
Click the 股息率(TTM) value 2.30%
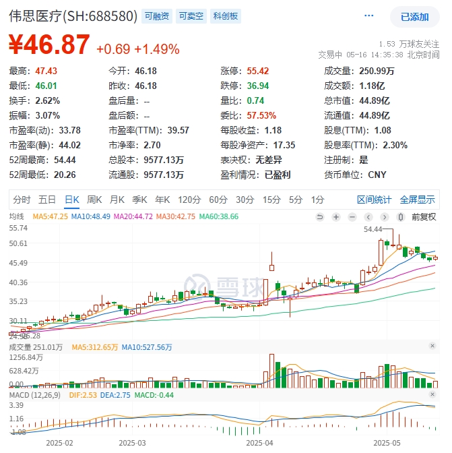click(395, 145)
